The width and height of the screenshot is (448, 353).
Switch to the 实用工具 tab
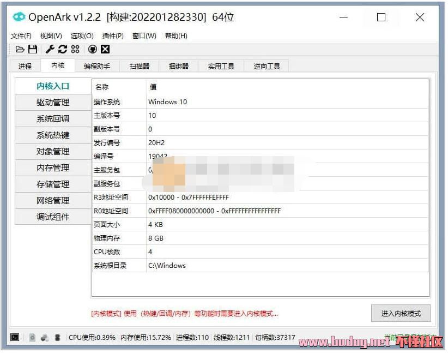[221, 66]
